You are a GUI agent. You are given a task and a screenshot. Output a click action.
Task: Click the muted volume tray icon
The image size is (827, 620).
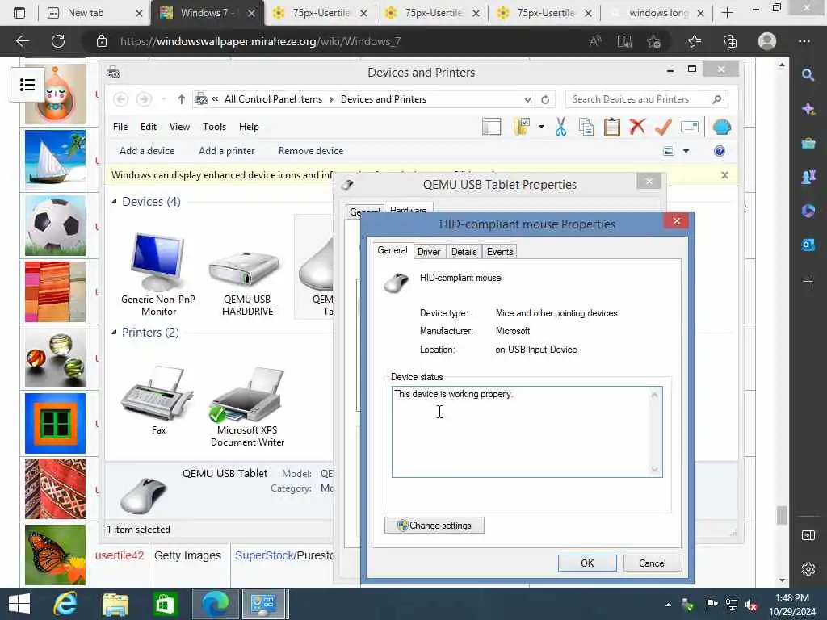point(751,605)
